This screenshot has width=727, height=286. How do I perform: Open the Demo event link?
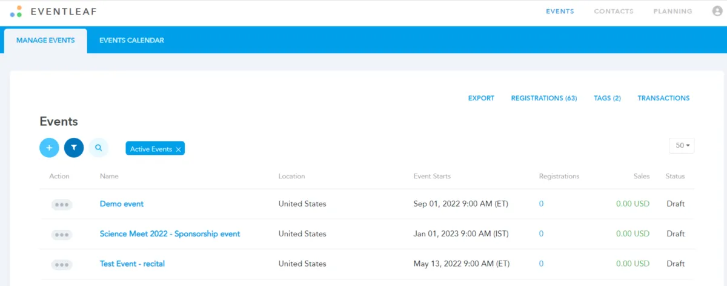(x=122, y=204)
